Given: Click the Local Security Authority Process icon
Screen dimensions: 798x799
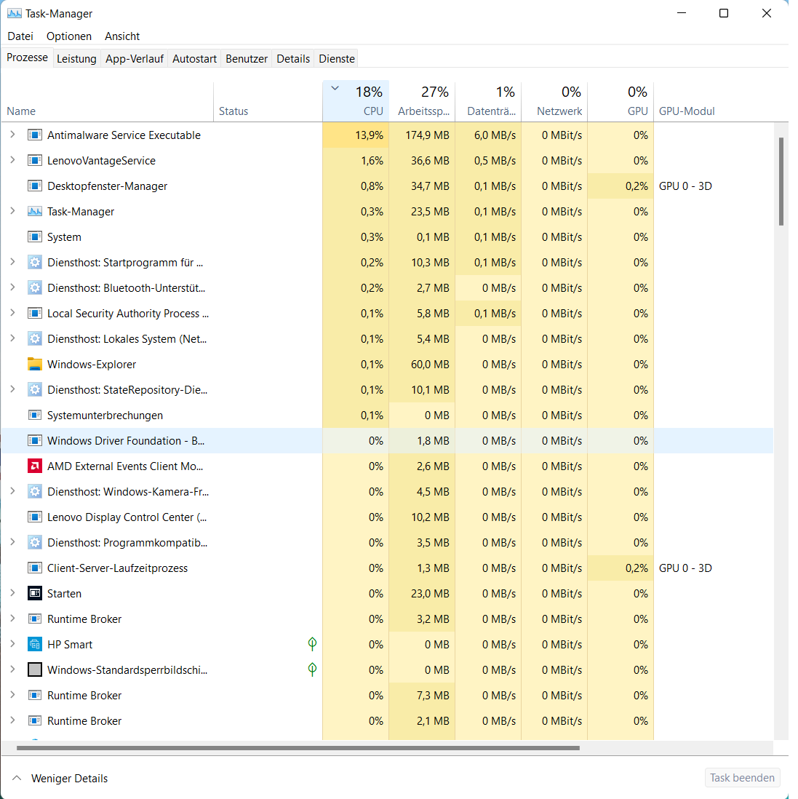Looking at the screenshot, I should pyautogui.click(x=35, y=314).
